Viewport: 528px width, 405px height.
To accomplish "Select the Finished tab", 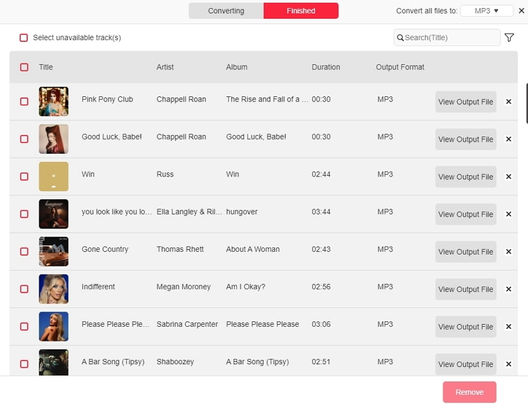I will (x=301, y=11).
